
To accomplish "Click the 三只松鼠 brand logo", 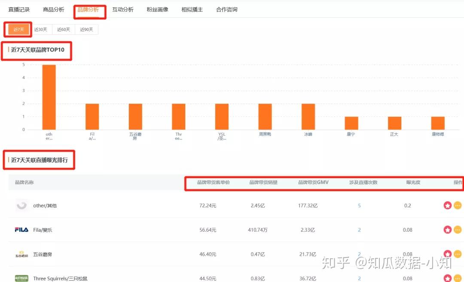I will 21,278.
